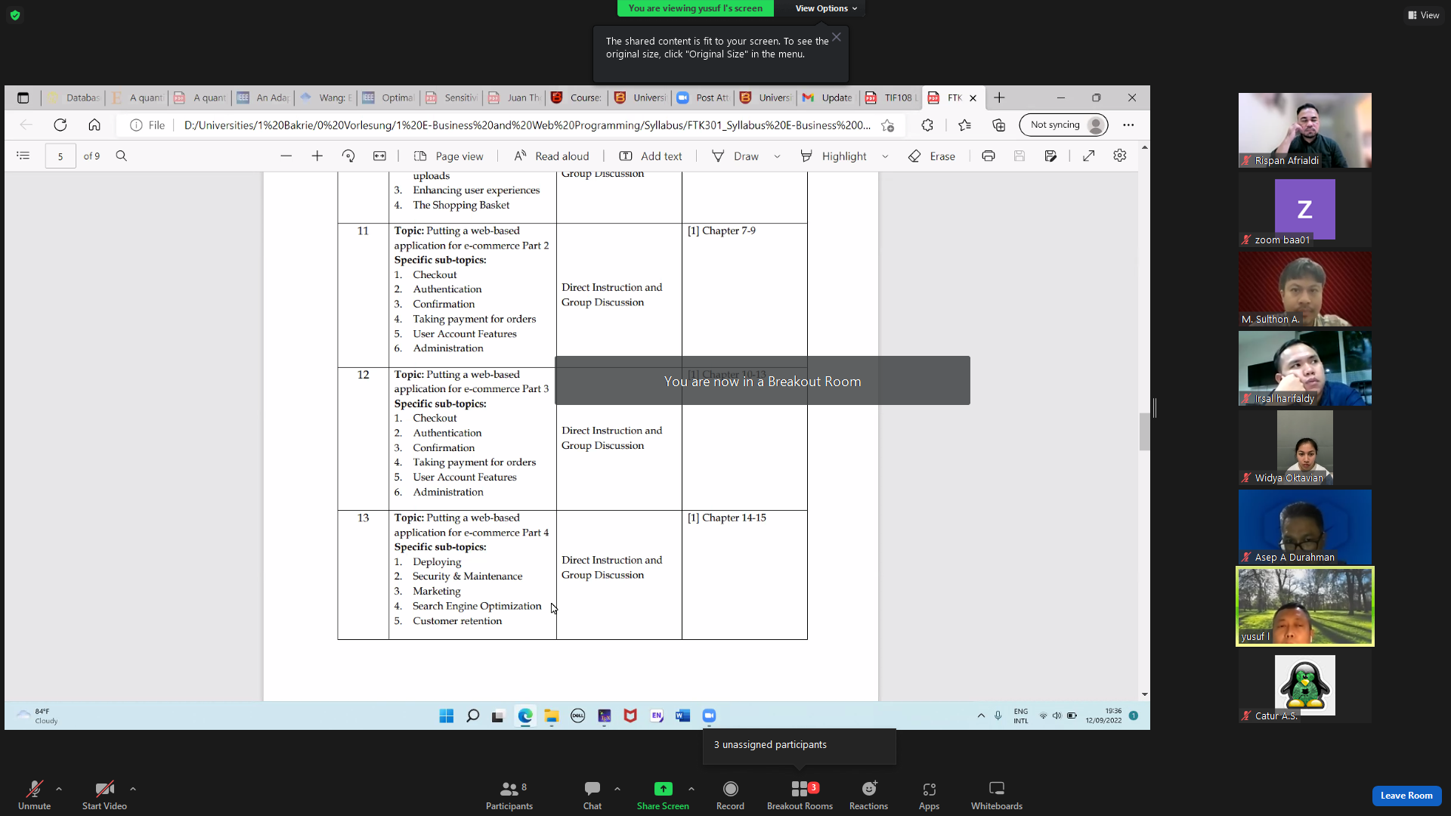Click the address bar URL
The image size is (1451, 816).
coord(527,125)
